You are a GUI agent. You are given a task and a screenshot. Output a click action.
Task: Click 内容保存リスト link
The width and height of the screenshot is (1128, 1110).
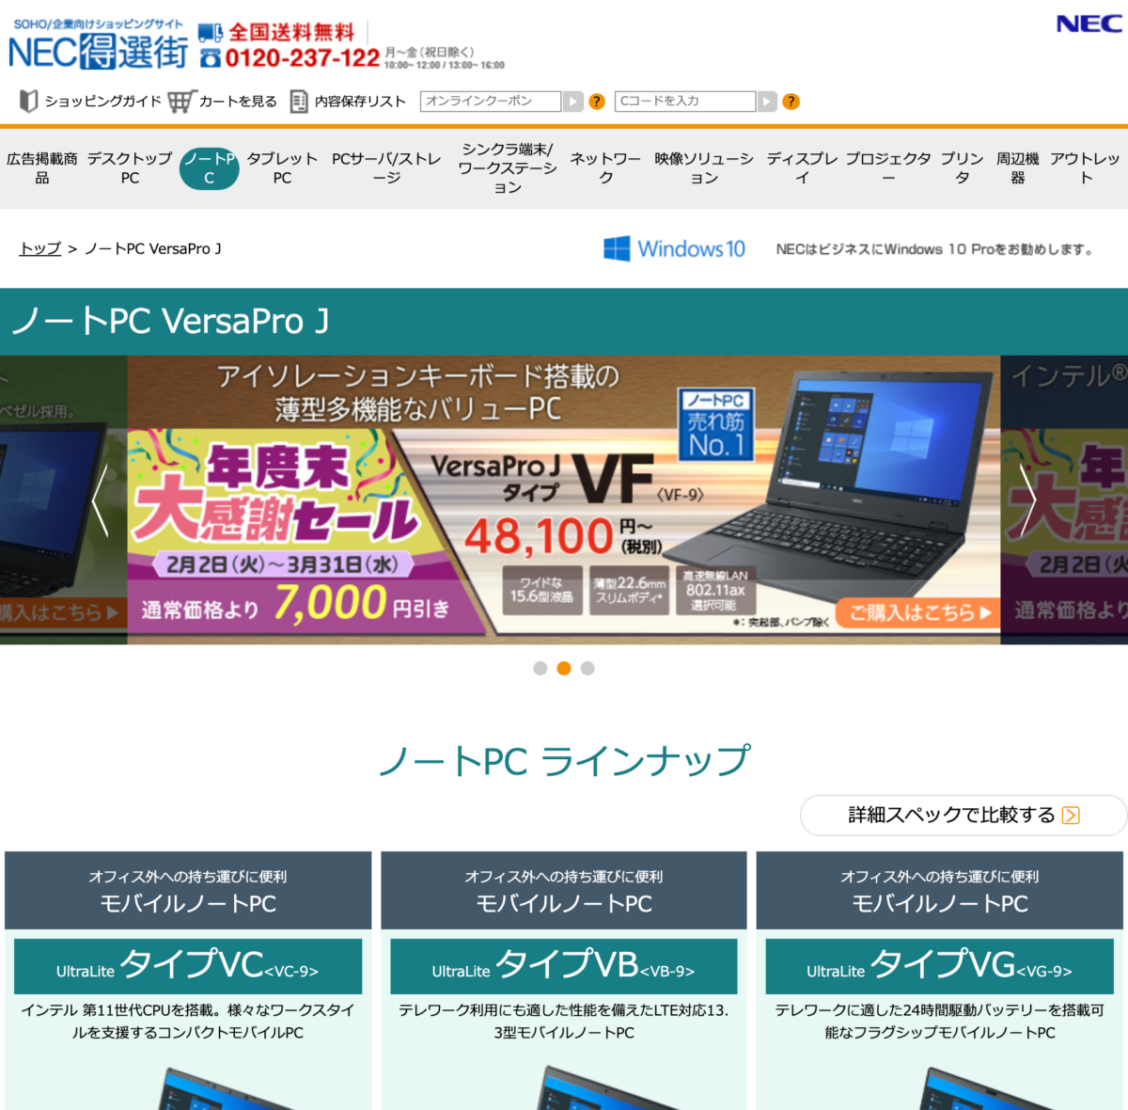pyautogui.click(x=360, y=102)
